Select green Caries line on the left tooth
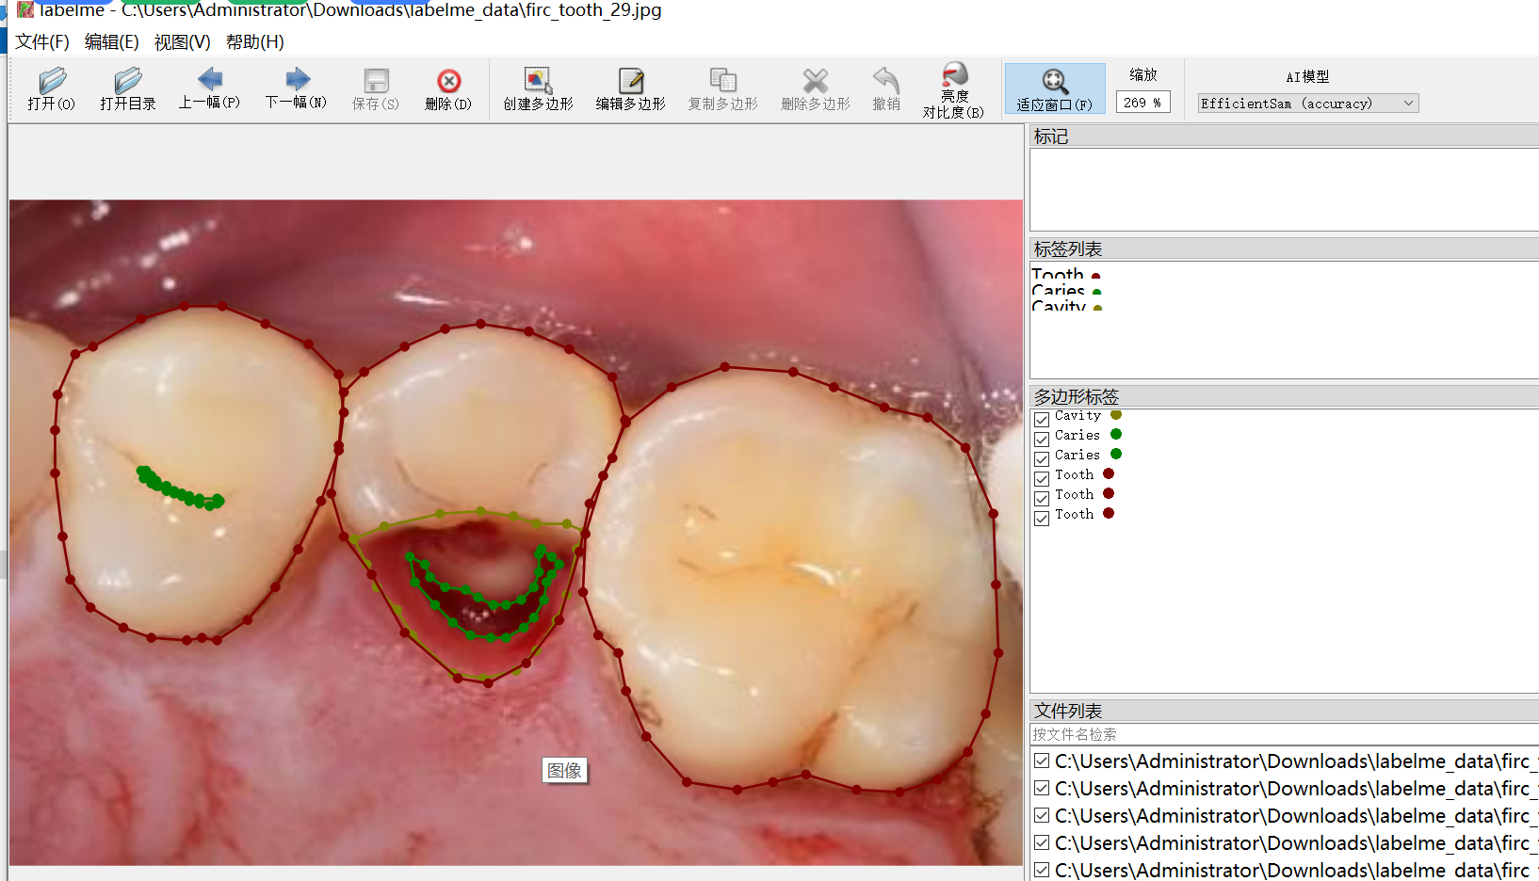The image size is (1539, 881). click(x=180, y=489)
